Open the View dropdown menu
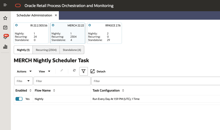220x130 pixels. click(45, 71)
